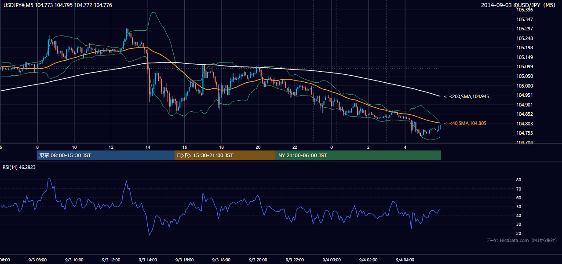Click the 9/3 20:00 time axis label
Image resolution: width=562 pixels, height=264 pixels.
(258, 260)
